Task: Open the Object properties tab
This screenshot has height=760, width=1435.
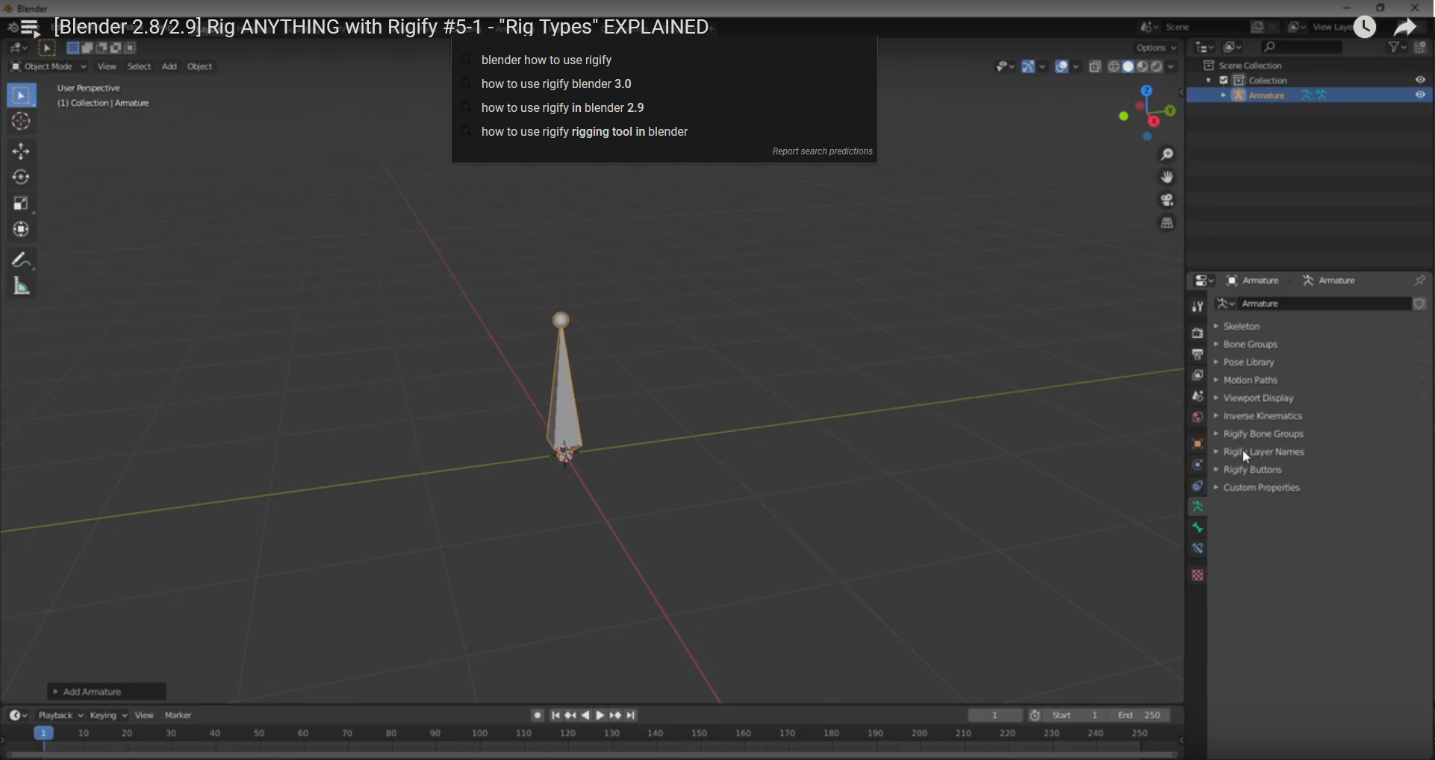Action: pos(1198,444)
